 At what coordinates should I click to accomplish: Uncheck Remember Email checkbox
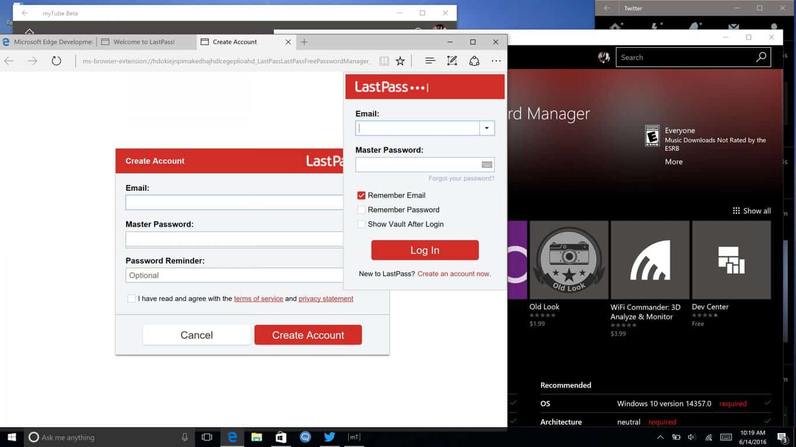coord(361,196)
